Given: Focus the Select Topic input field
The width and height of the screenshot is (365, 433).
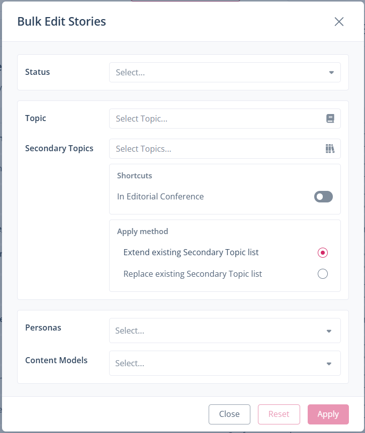Looking at the screenshot, I should point(216,119).
